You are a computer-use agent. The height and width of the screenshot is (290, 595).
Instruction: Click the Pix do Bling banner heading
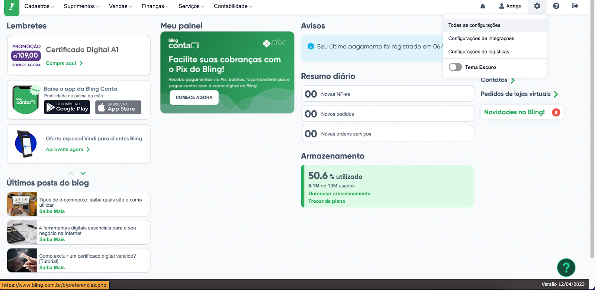[x=225, y=64]
